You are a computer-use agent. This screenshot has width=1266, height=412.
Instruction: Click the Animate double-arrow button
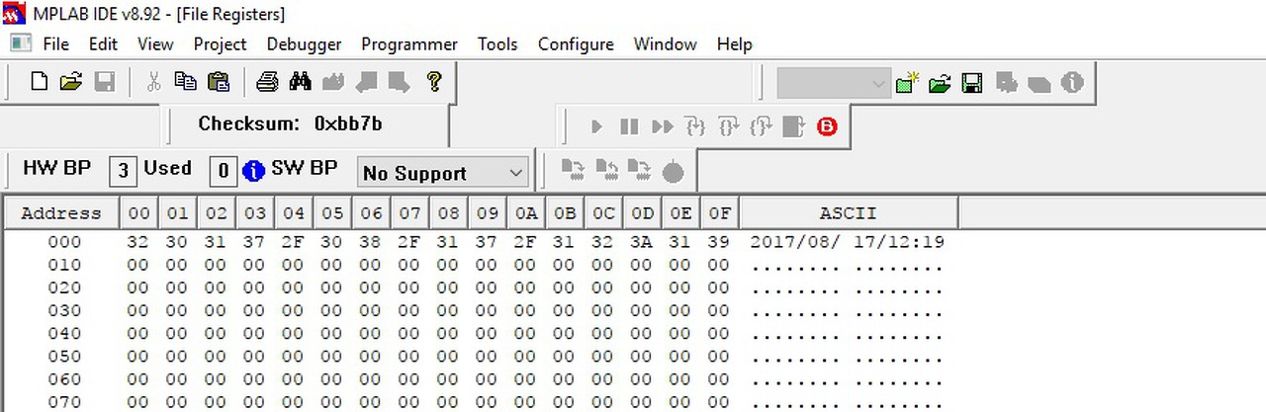click(663, 126)
